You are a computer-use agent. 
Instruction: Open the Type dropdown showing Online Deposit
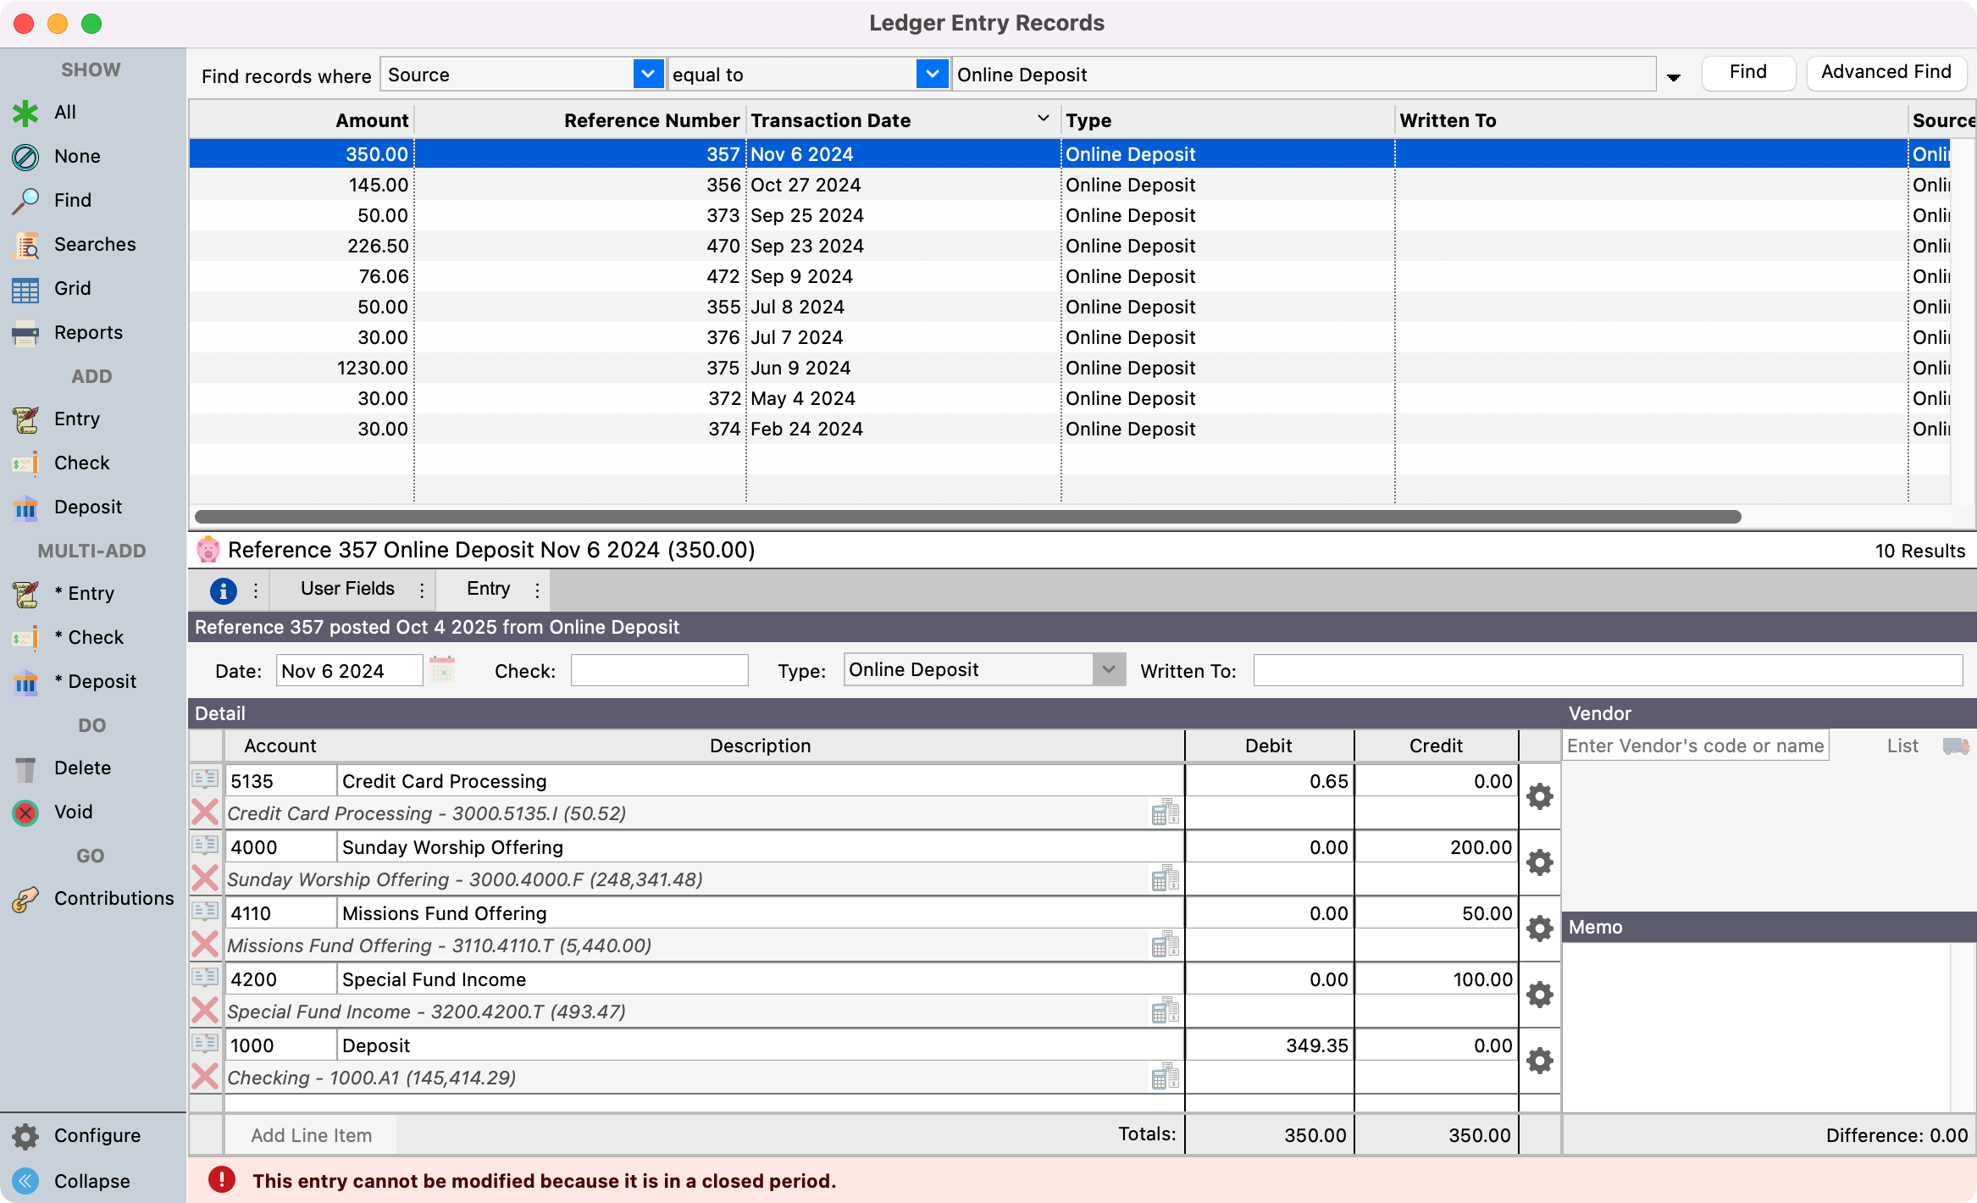[x=1108, y=669]
